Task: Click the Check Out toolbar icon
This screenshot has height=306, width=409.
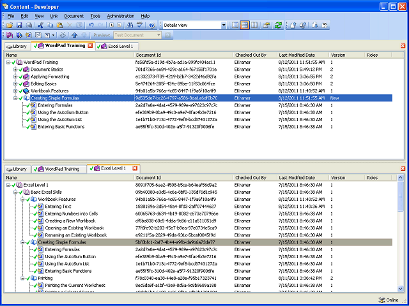Action: [314, 25]
